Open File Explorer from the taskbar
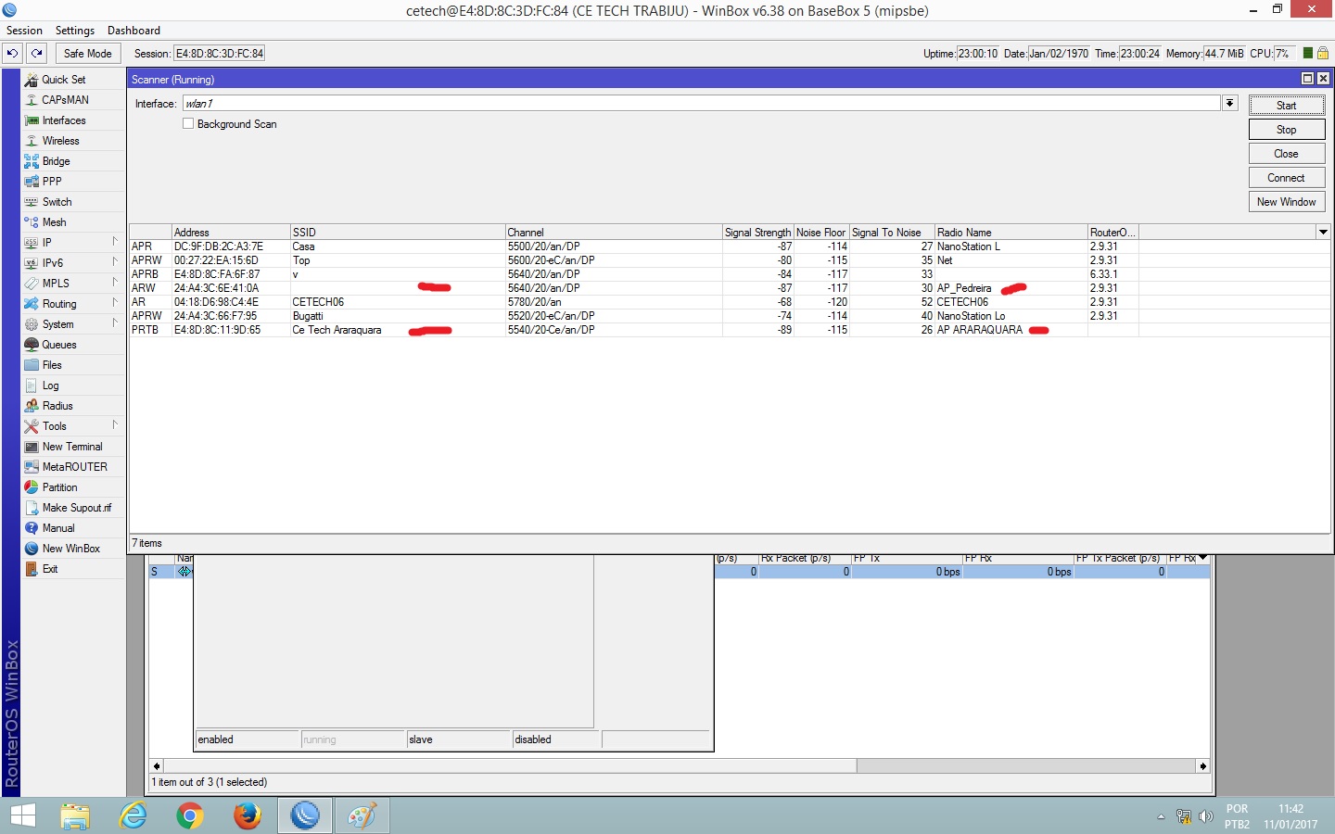1335x834 pixels. click(x=75, y=815)
